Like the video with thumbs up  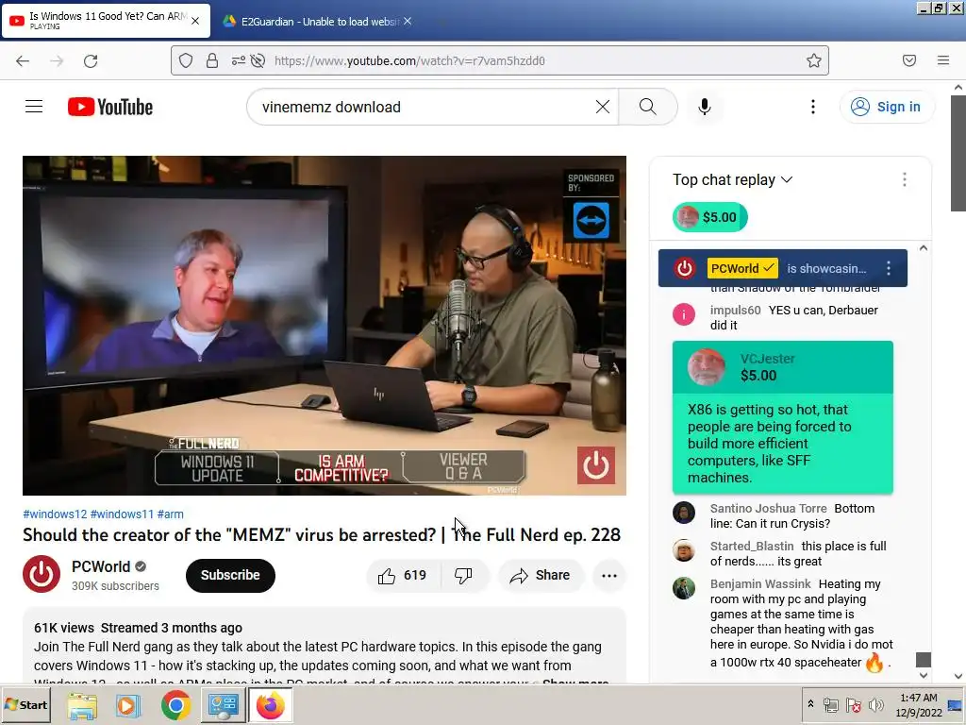tap(403, 576)
